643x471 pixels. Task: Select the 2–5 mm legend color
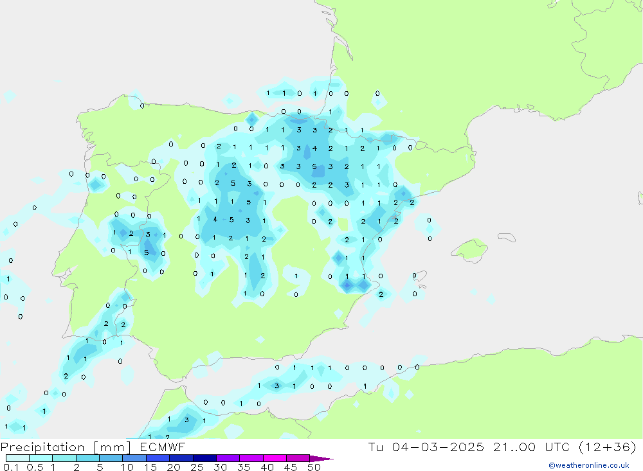point(87,458)
